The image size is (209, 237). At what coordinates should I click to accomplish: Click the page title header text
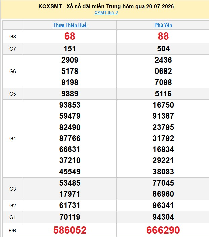[x=106, y=6]
